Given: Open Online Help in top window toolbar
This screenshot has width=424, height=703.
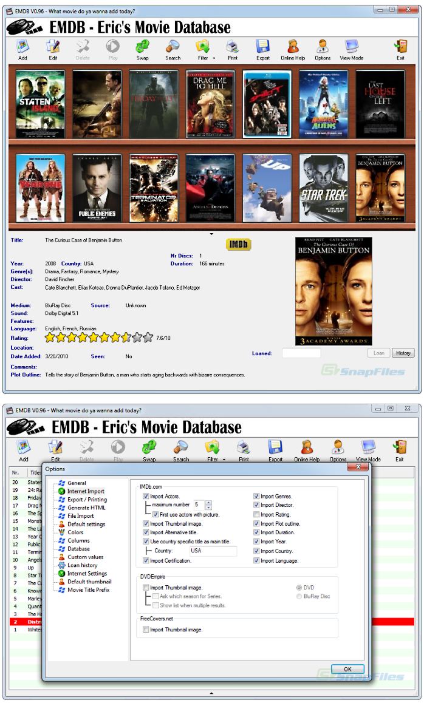Looking at the screenshot, I should coord(293,50).
